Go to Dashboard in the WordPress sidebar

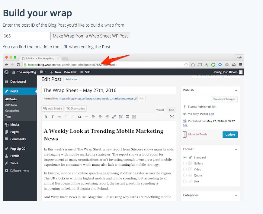pyautogui.click(x=20, y=82)
